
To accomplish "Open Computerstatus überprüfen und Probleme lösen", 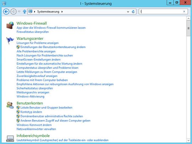I will [x=47, y=68].
